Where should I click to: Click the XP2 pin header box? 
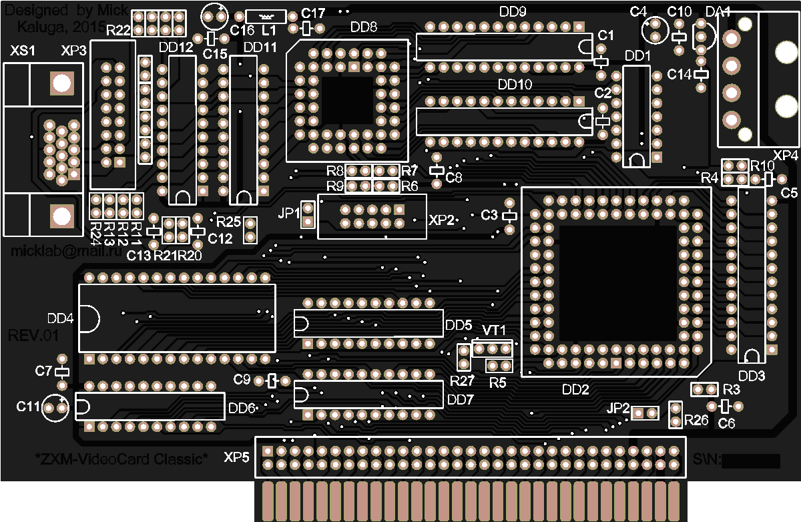click(372, 216)
